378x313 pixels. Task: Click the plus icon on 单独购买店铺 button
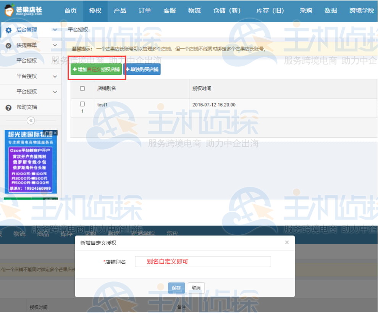coord(128,69)
